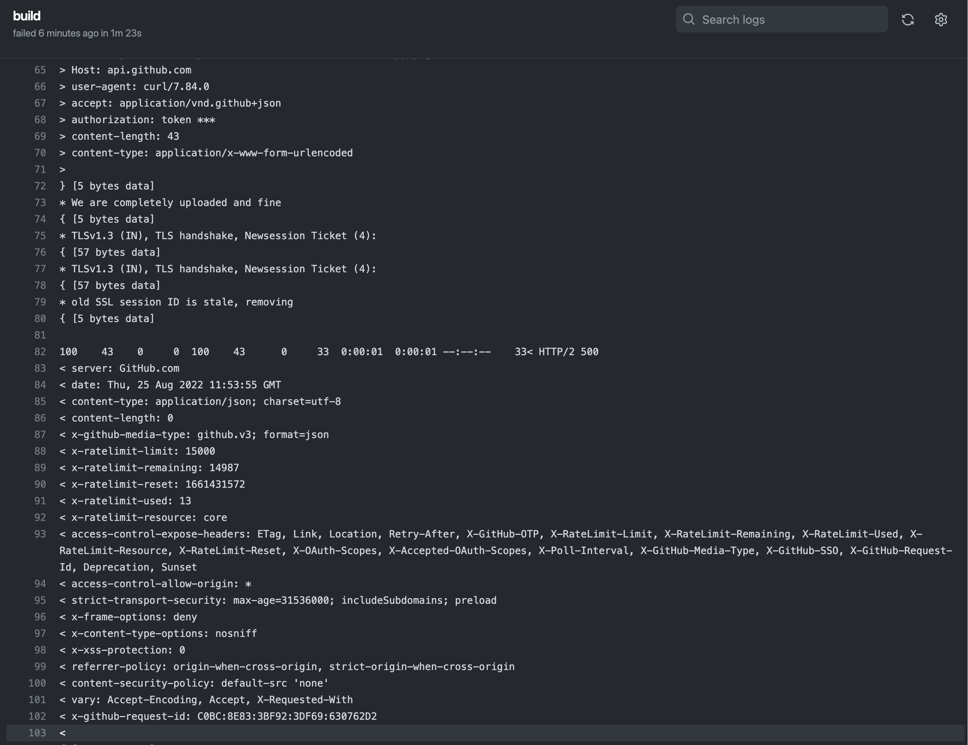Click the TLS handshake line numbered 75
The width and height of the screenshot is (968, 745).
[x=218, y=236]
